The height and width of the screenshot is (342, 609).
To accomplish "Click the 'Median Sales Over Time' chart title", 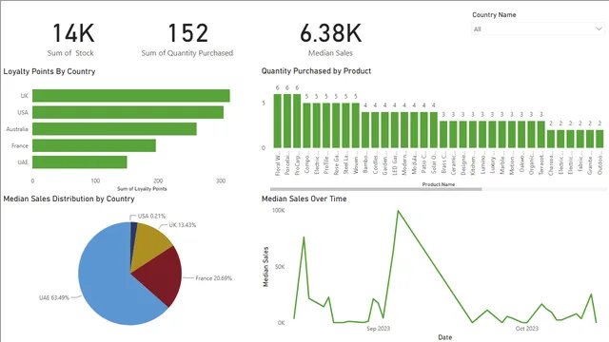I will (x=304, y=199).
